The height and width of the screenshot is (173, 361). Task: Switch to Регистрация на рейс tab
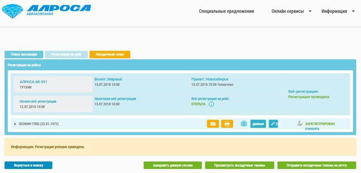tap(66, 55)
